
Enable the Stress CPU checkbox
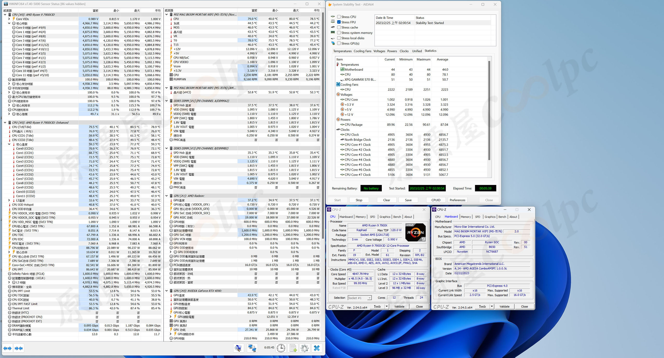339,17
